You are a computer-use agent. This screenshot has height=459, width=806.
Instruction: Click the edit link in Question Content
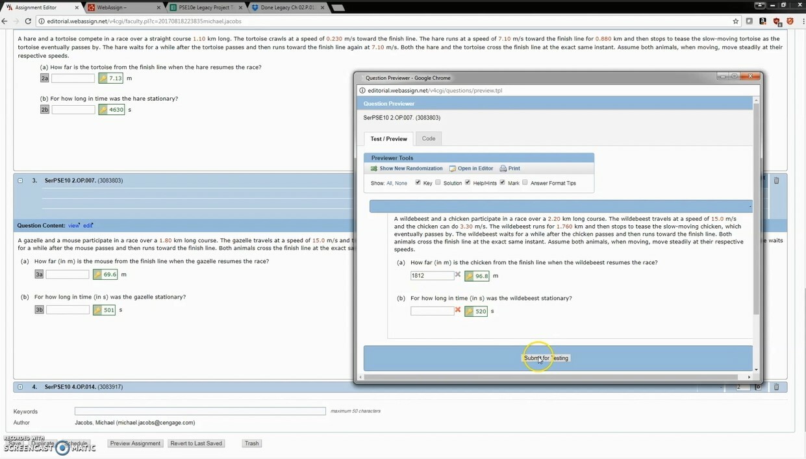click(x=88, y=225)
